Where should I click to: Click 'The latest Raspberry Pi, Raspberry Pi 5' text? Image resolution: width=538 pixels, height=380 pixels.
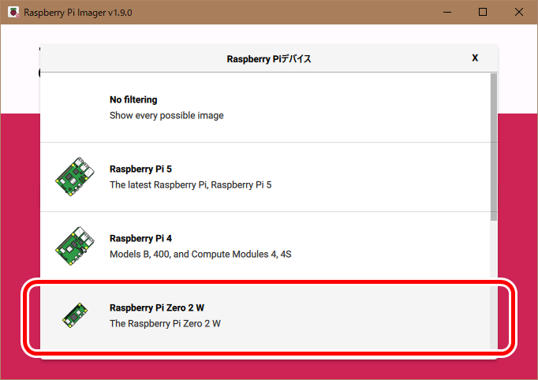coord(190,184)
